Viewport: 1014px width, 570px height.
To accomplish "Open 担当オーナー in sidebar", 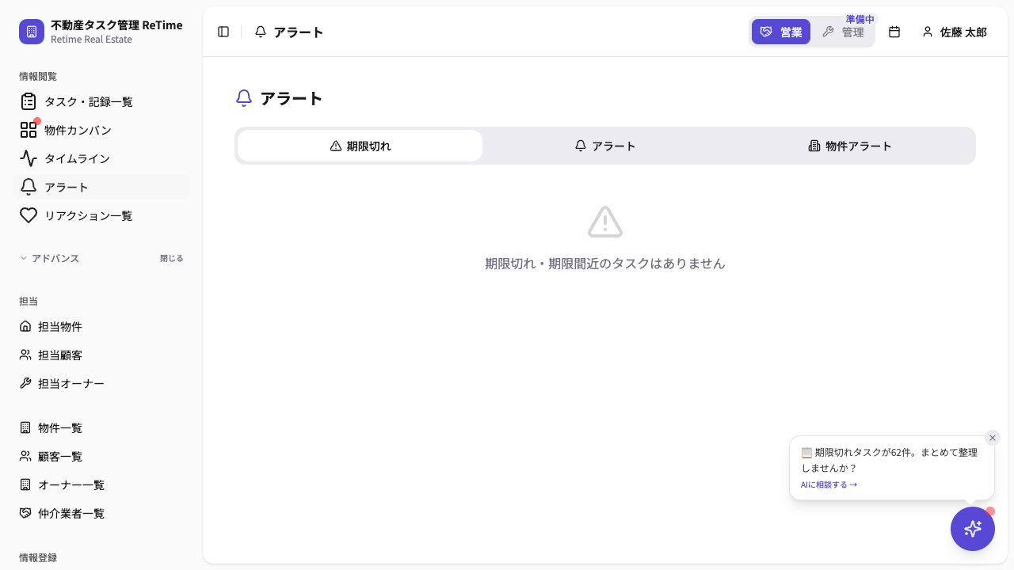I will pos(101,383).
